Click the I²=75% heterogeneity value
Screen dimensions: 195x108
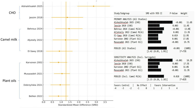(x=183, y=51)
